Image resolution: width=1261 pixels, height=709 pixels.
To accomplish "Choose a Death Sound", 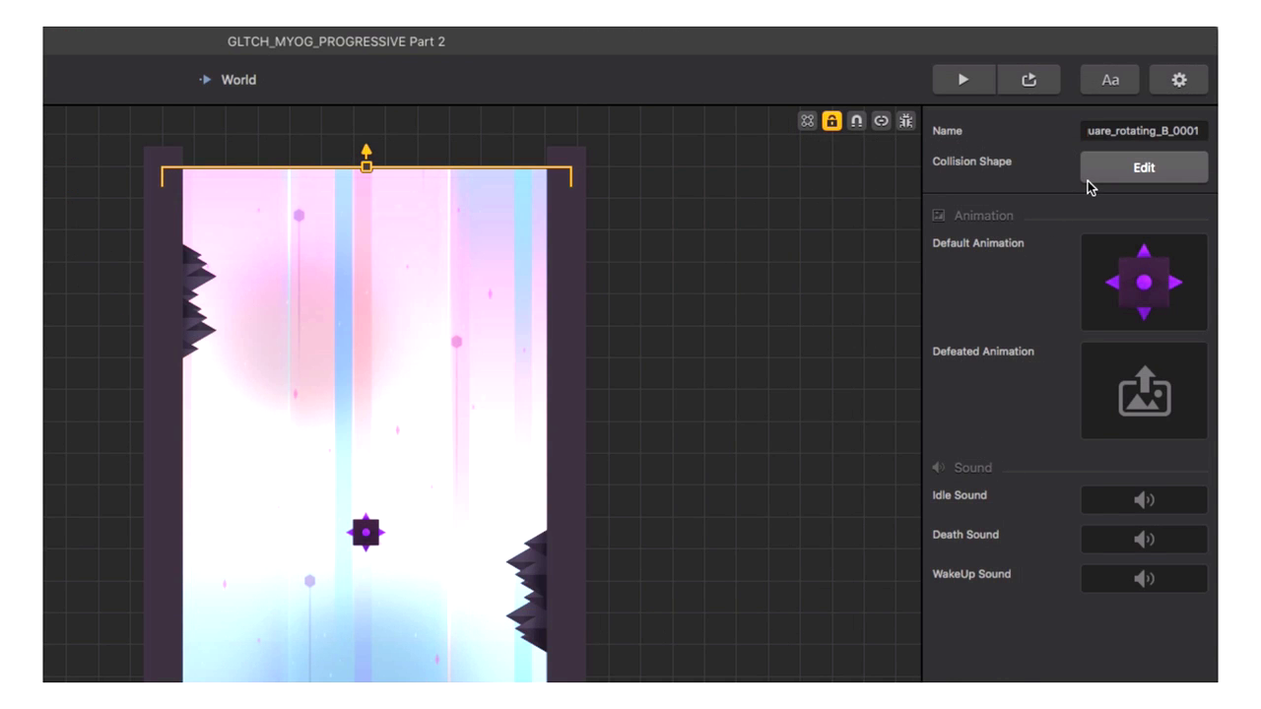I will (1144, 540).
